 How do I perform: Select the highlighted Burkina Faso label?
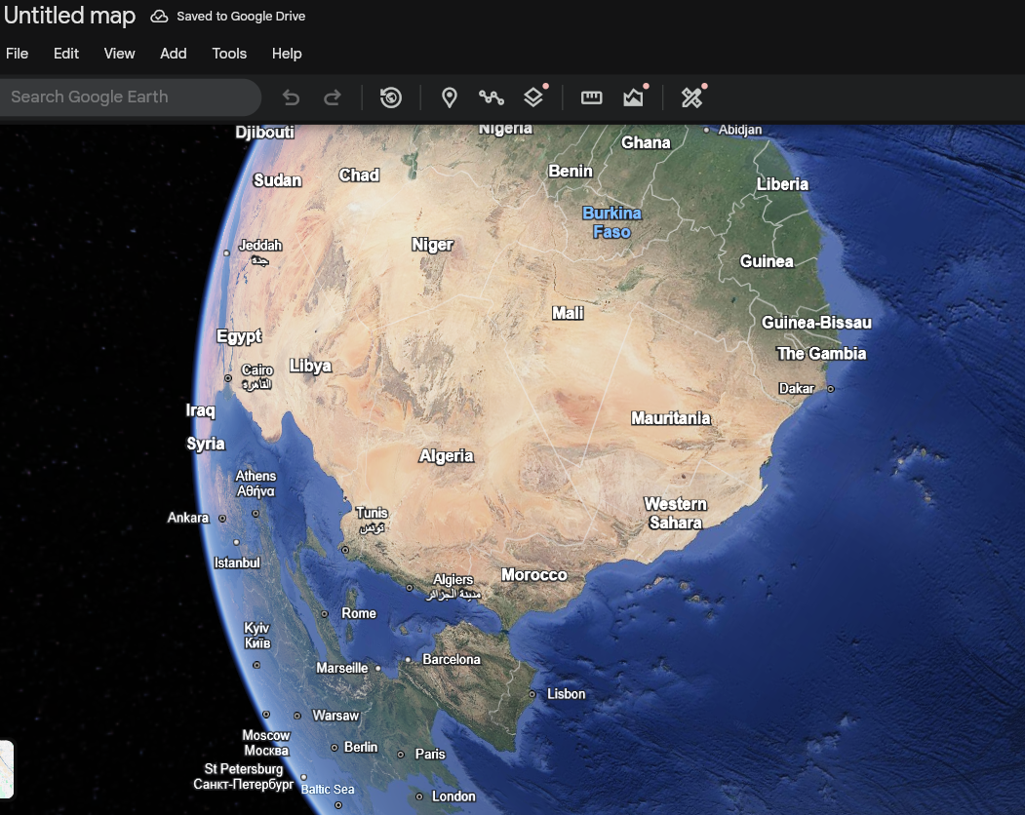pos(611,222)
